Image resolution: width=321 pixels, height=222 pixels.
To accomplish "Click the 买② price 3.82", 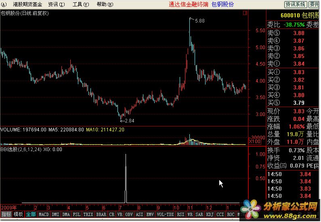I will click(299, 80).
